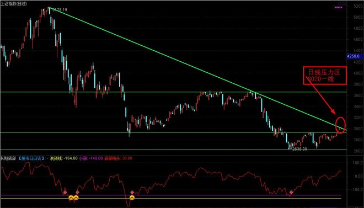Click the yellow chevron marker at deepest trough
This screenshot has height=208, width=364.
[132, 198]
